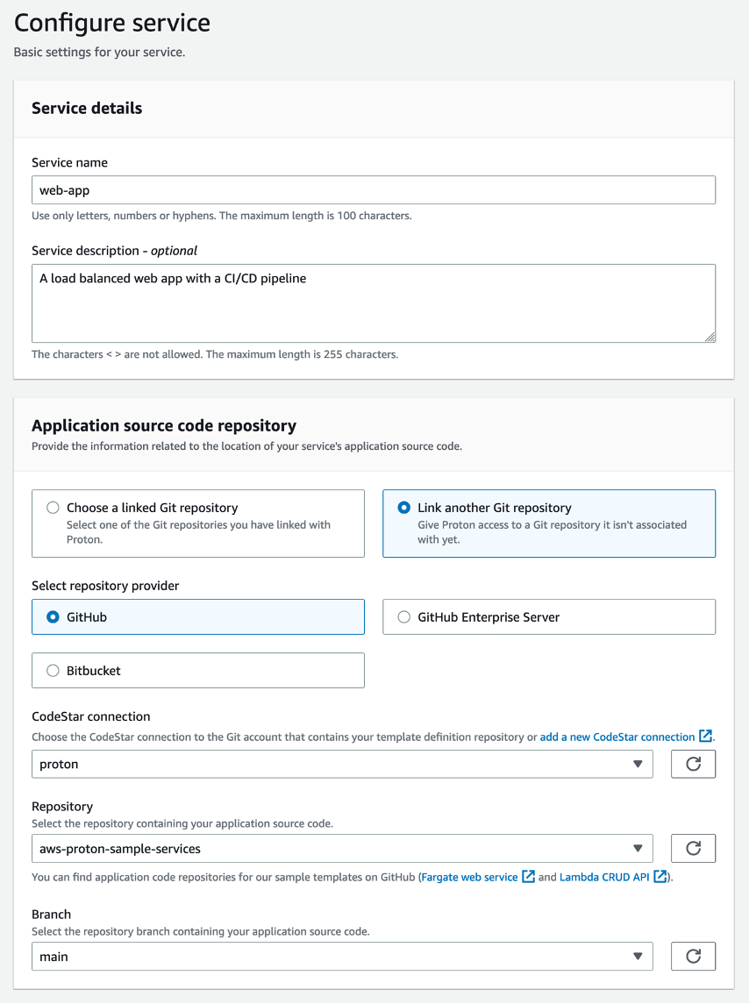The height and width of the screenshot is (1004, 749).
Task: Click the Service name field containing web-app
Action: 374,189
